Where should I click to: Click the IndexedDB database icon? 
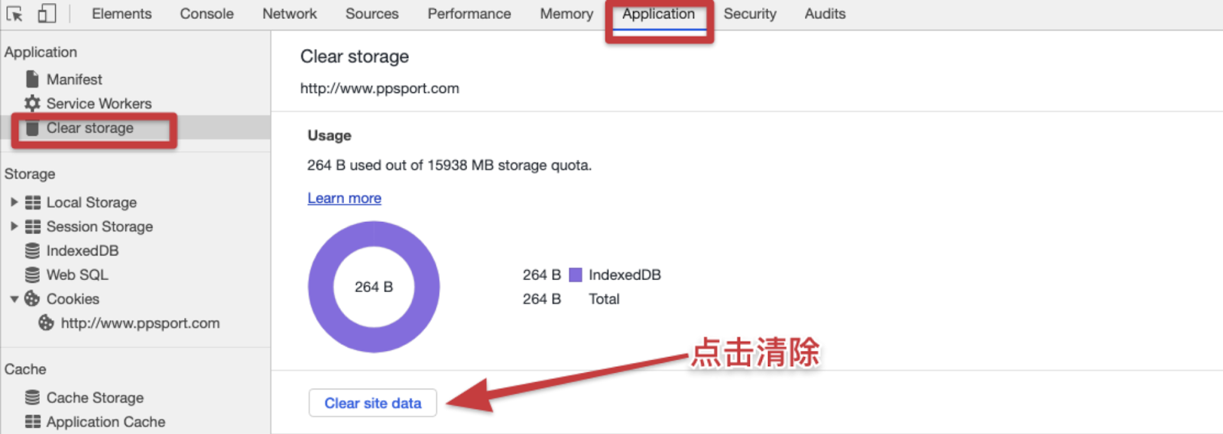coord(32,251)
